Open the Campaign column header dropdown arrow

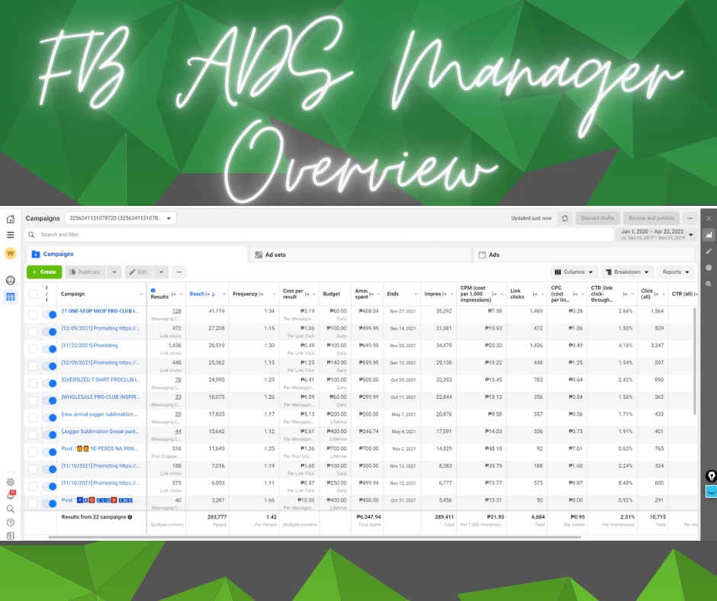pos(141,294)
